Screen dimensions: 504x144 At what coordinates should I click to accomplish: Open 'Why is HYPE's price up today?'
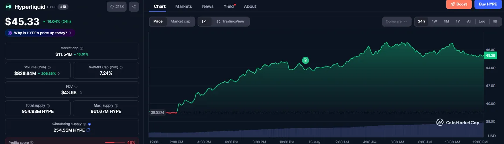[x=40, y=33]
